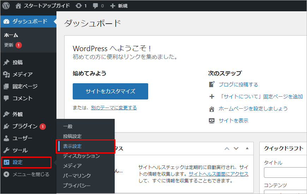Move the site health panel up with the chevron
307x194 pixels.
pos(227,148)
